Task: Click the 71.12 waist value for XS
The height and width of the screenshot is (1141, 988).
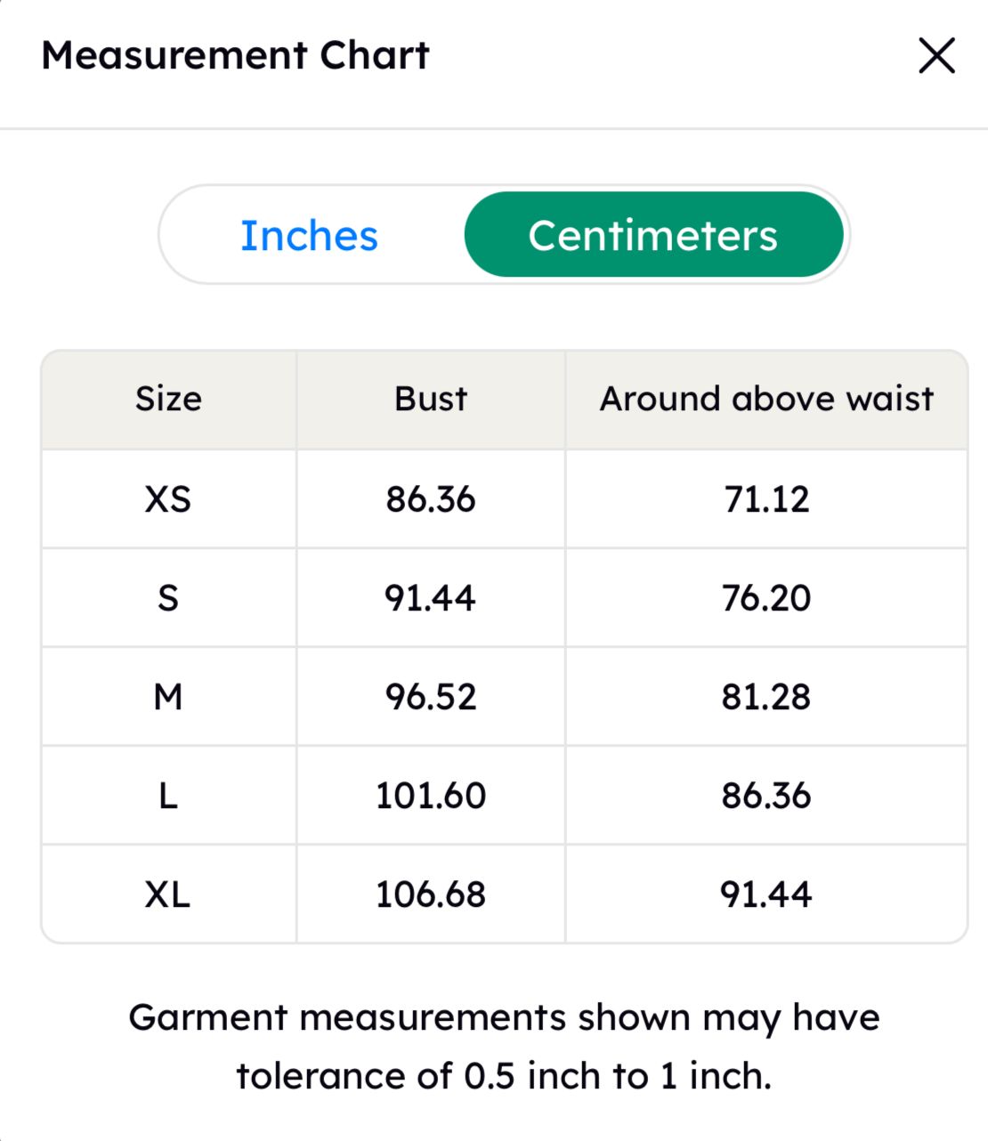Action: [766, 499]
